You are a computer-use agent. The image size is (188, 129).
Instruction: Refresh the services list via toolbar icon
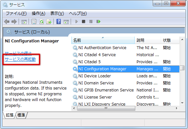41,22
